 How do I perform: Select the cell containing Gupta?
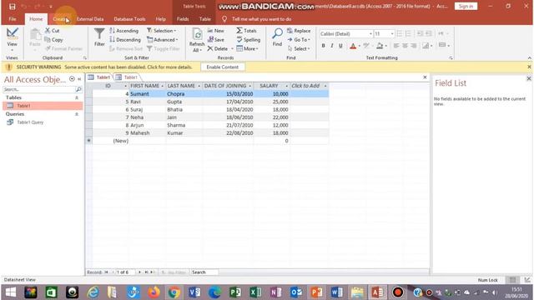click(184, 102)
